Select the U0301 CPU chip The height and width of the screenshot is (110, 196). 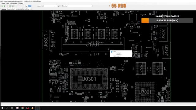[89, 79]
